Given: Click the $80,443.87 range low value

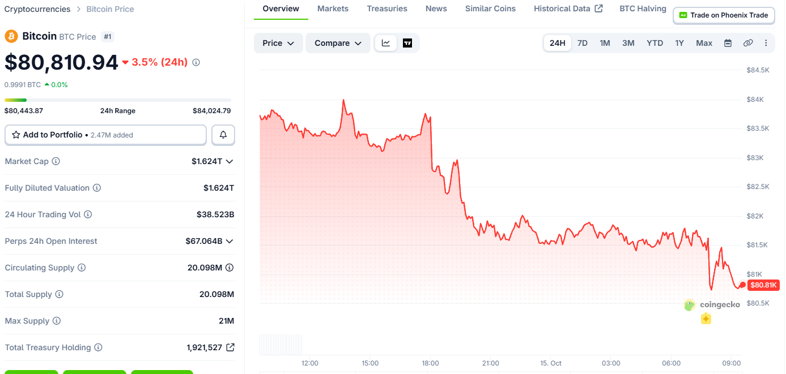Looking at the screenshot, I should pos(24,111).
